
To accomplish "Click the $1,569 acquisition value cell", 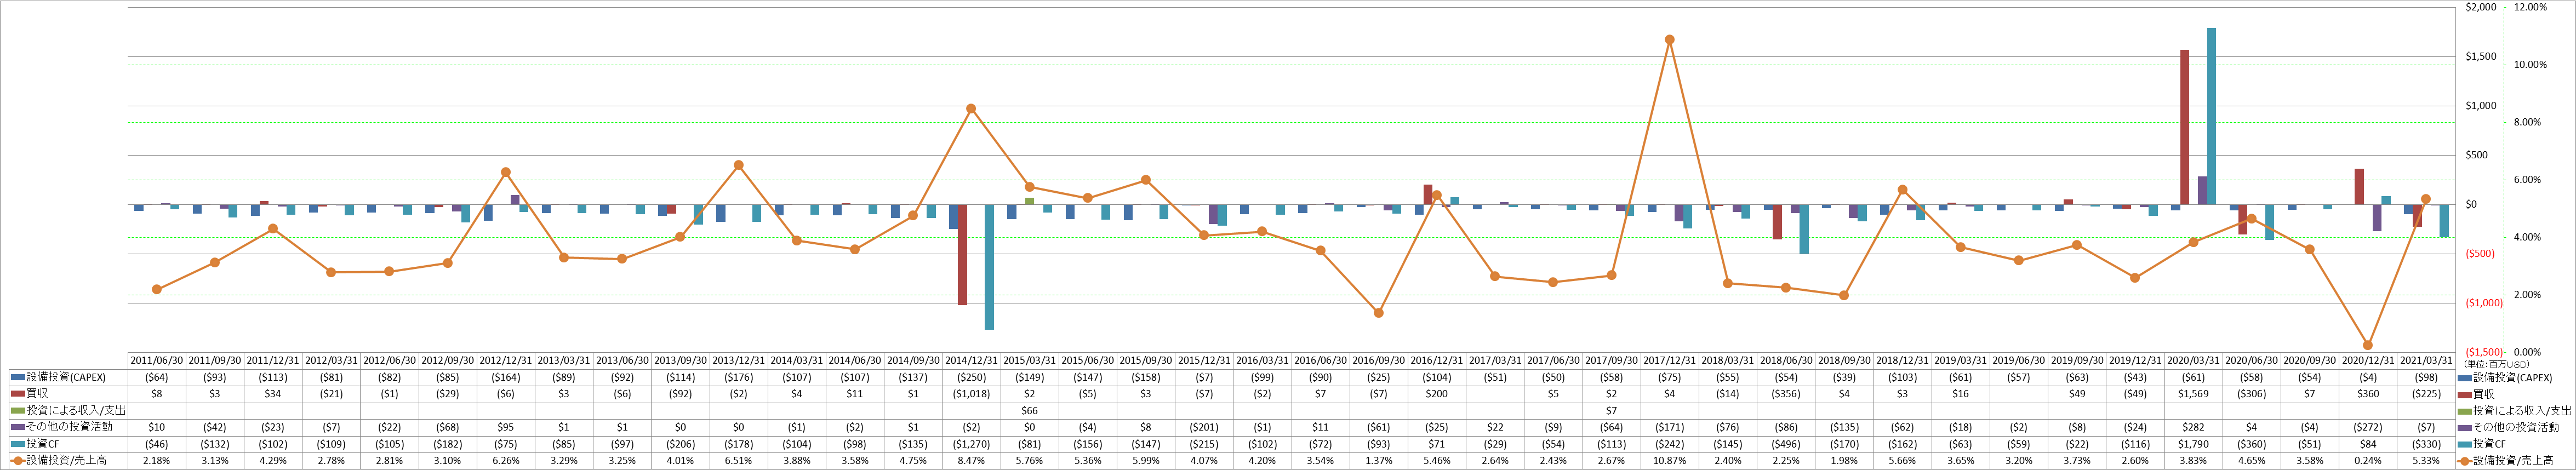I will click(2193, 394).
